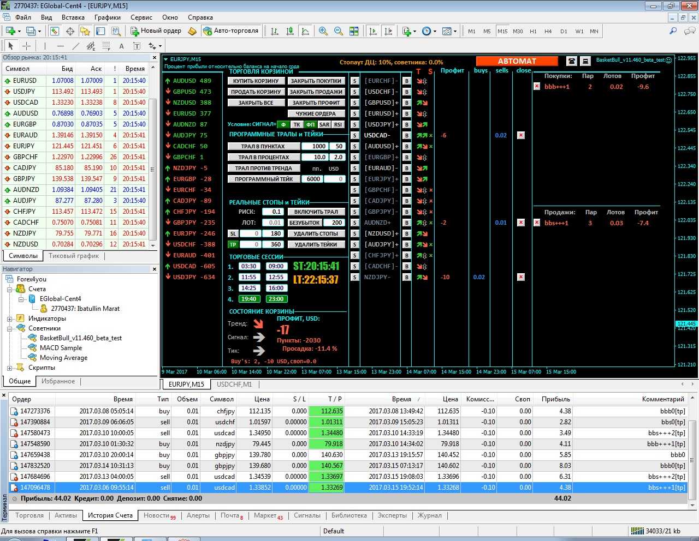Image resolution: width=699 pixels, height=541 pixels.
Task: Switch to the Торговля terminal tab
Action: (29, 515)
